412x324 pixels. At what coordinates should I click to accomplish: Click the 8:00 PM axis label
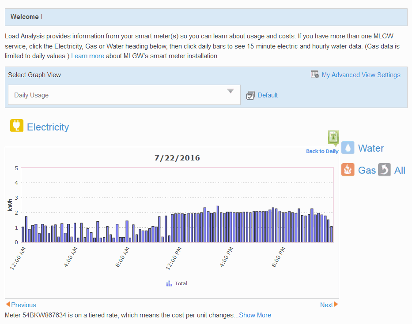click(x=278, y=257)
